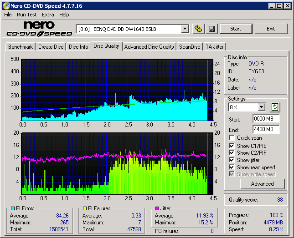Viewport: 294px width, 238px height.
Task: Switch to the Benchmark tab
Action: [21, 46]
